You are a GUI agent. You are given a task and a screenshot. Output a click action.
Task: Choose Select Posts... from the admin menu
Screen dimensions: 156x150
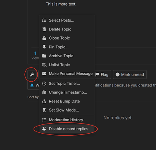tap(67, 20)
